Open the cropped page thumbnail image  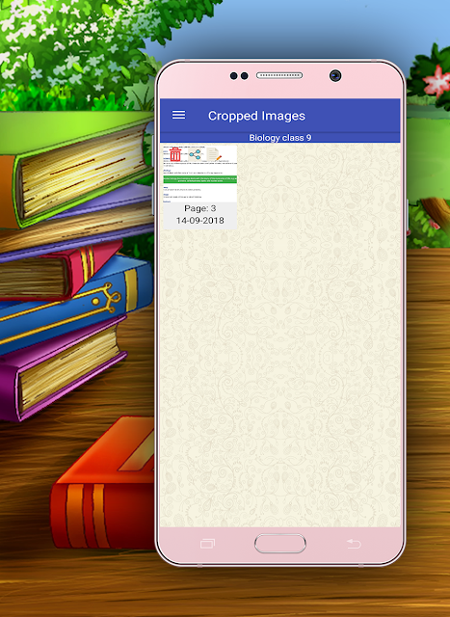pos(200,174)
